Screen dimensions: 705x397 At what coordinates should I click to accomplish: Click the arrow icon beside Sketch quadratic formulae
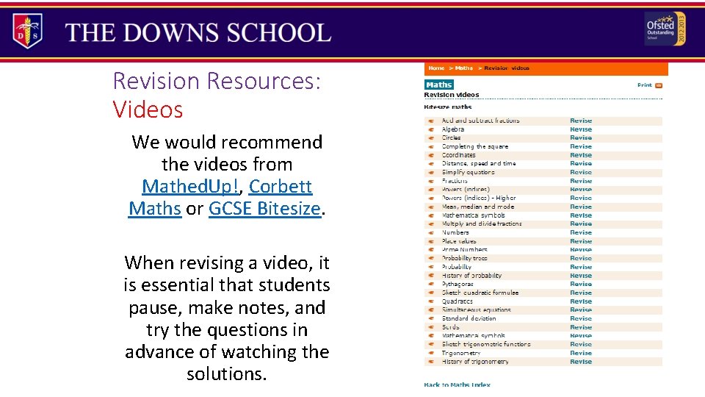431,293
